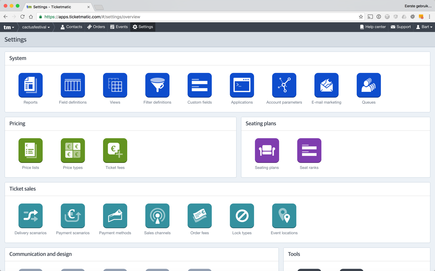The width and height of the screenshot is (435, 271).
Task: Open Sales channels icon
Action: (157, 216)
